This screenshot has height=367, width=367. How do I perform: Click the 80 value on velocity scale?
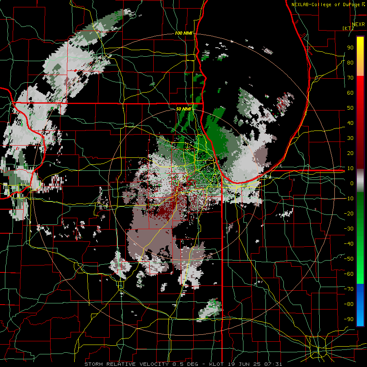pyautogui.click(x=350, y=62)
